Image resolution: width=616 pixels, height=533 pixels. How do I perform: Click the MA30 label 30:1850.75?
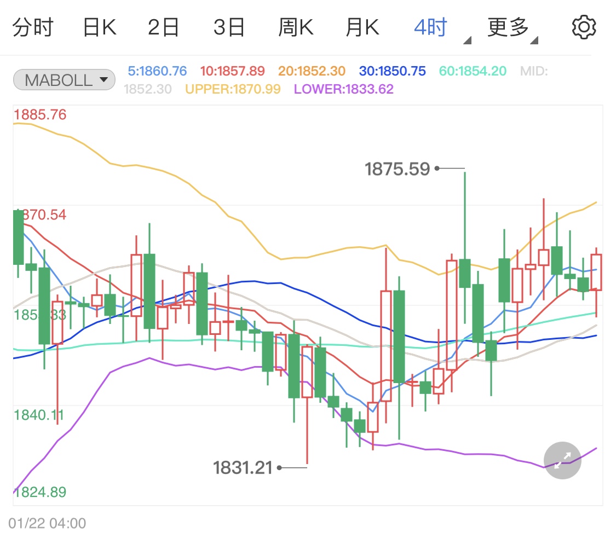click(392, 71)
